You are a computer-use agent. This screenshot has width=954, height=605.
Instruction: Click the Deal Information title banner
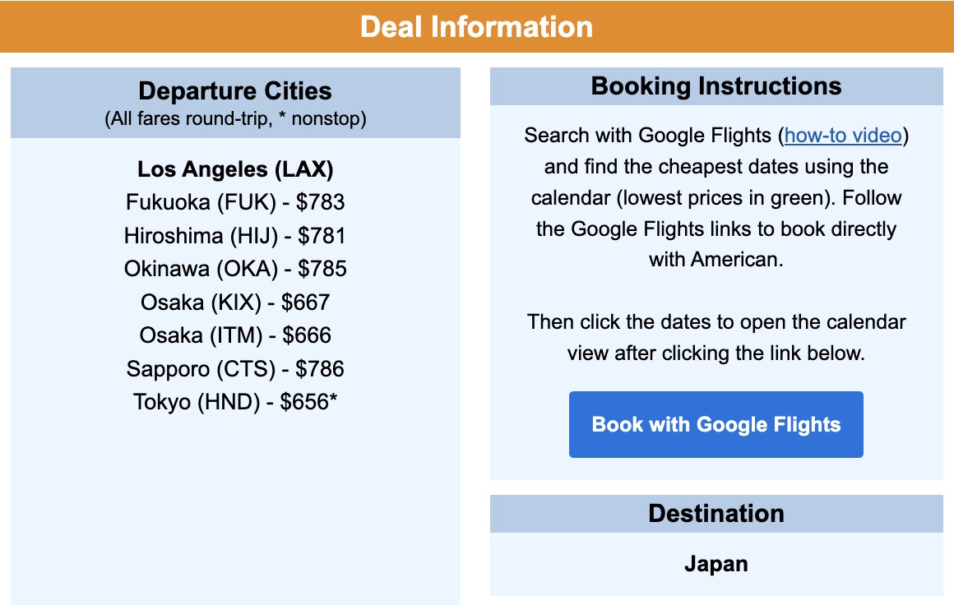[x=477, y=26]
